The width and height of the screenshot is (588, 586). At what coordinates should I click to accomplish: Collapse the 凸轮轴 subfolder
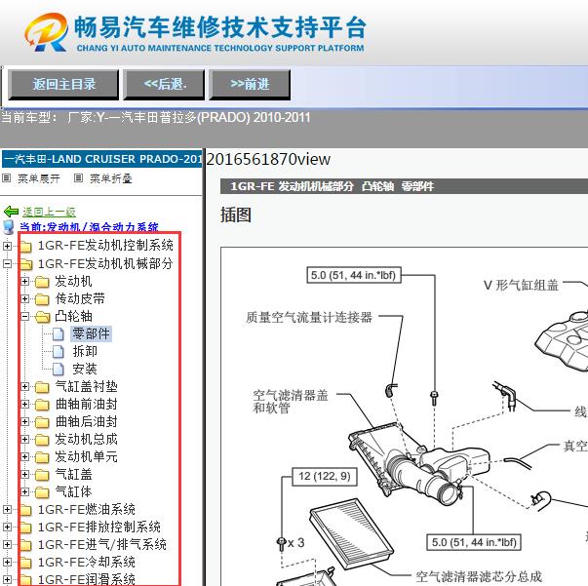pos(24,317)
